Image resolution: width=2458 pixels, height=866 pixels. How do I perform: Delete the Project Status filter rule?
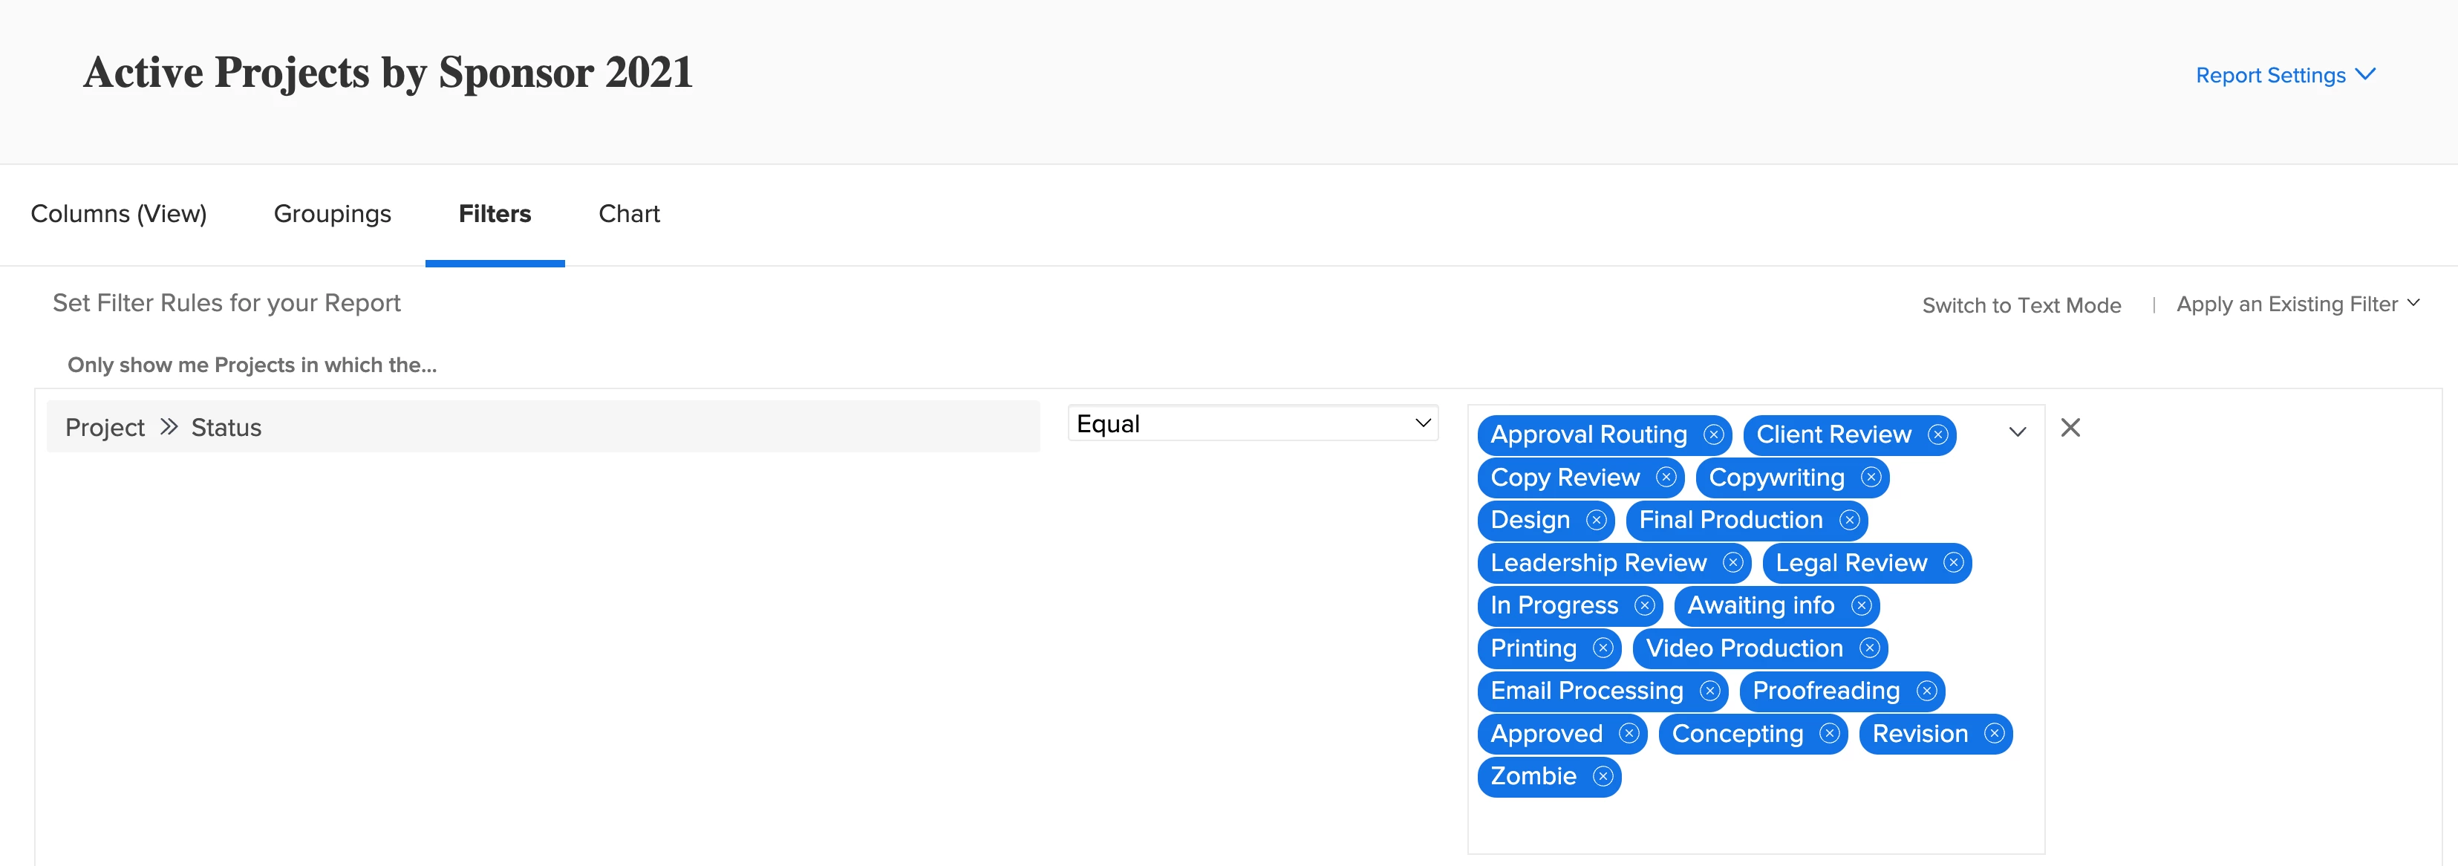click(2070, 428)
